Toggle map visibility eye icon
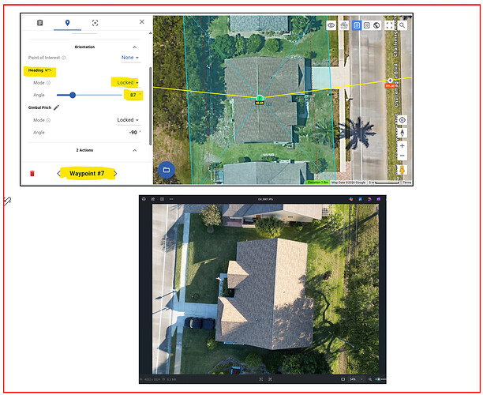Screen dimensions: 483x395 [331, 25]
